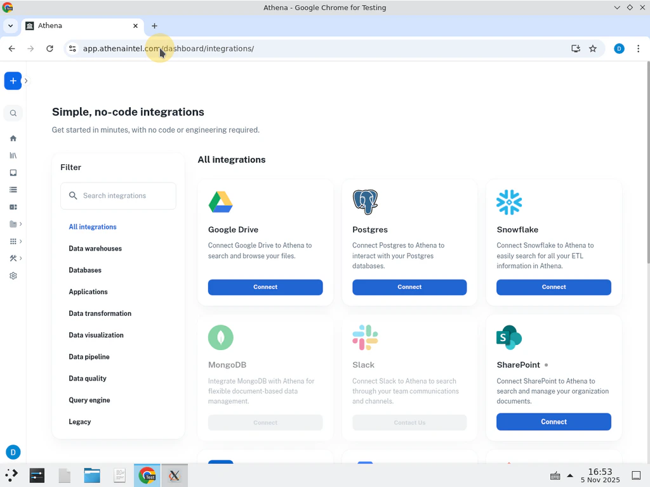
Task: Open a new browser tab
Action: [154, 25]
